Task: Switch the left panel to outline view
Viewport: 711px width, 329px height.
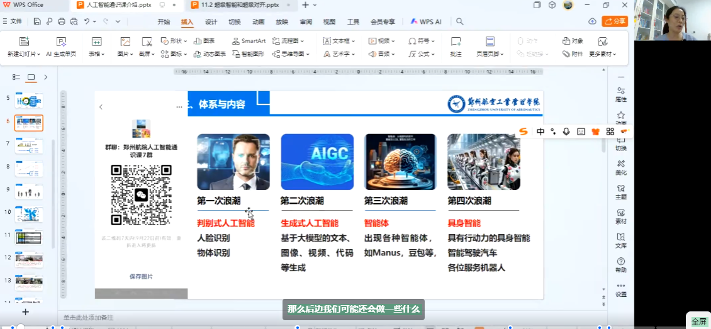Action: pyautogui.click(x=17, y=77)
